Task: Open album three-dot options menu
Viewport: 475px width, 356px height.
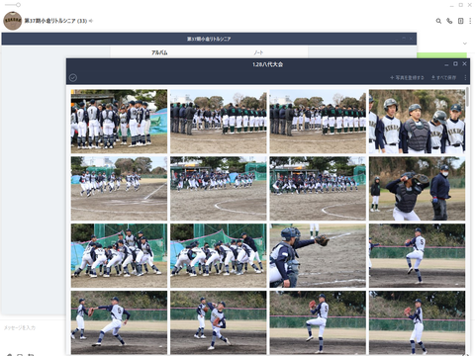Action: (465, 78)
